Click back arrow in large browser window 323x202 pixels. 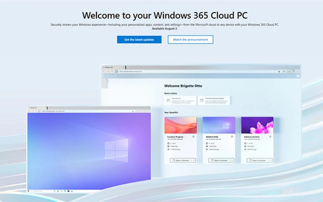104,71
